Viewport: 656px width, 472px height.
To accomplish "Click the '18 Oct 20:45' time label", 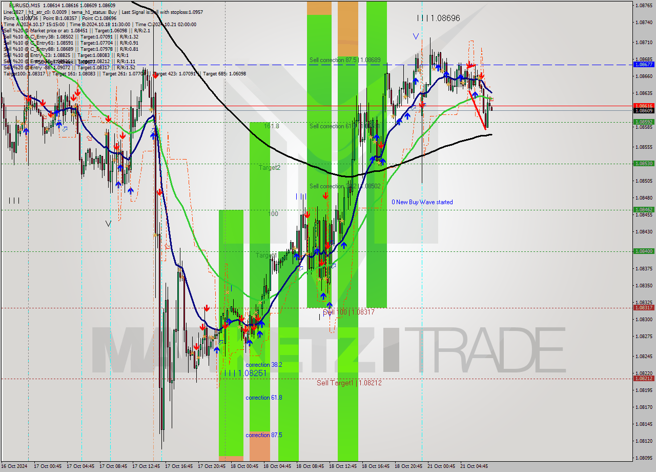I will [x=408, y=466].
